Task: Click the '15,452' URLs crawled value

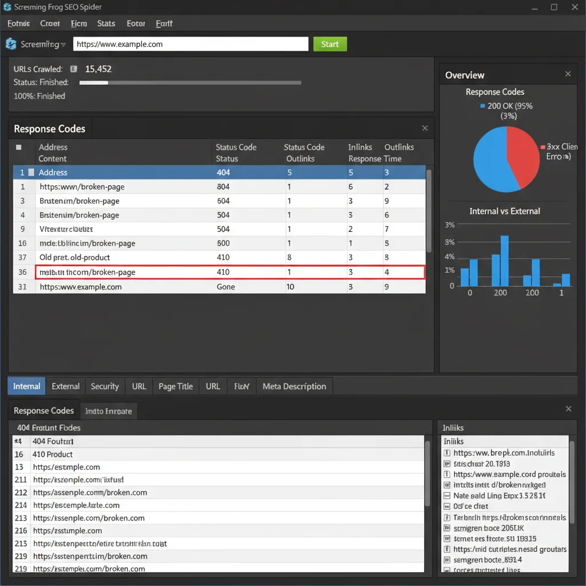Action: click(98, 69)
